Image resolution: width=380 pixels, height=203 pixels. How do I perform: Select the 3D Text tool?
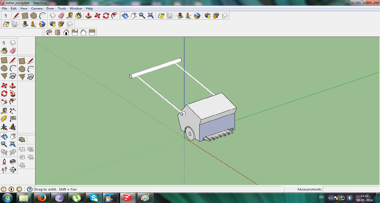click(13, 127)
